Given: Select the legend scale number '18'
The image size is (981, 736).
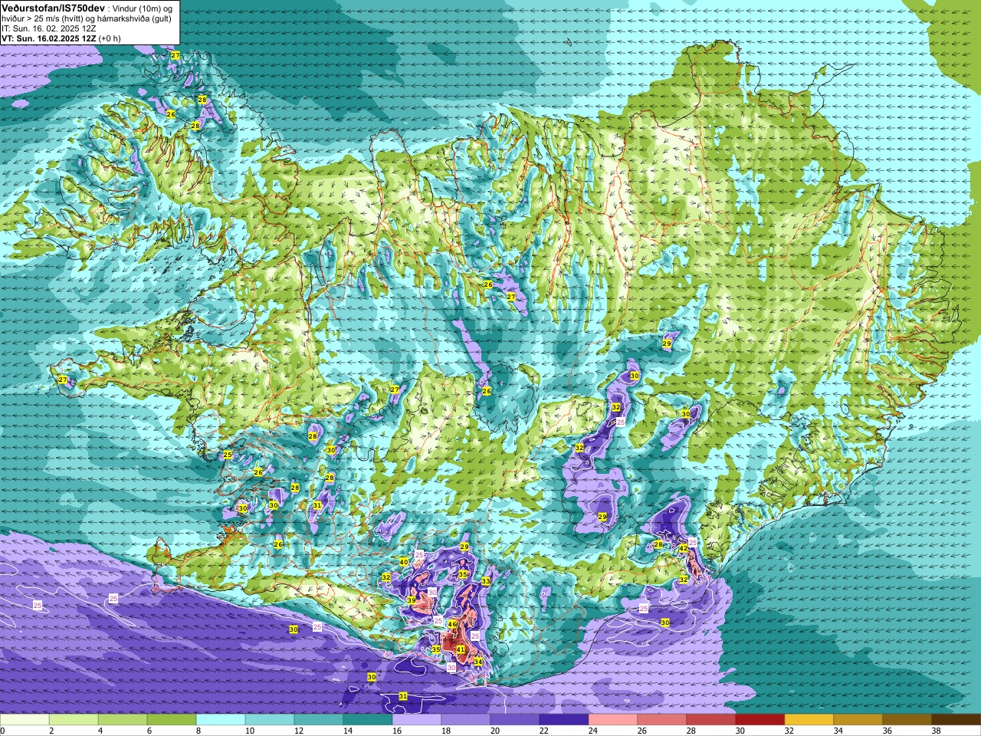Looking at the screenshot, I should [446, 731].
